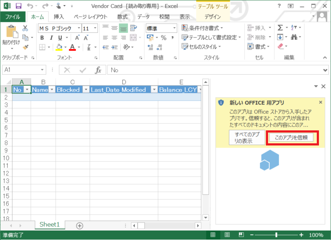Image resolution: width=331 pixels, height=240 pixels.
Task: Select the Format Painter brush
Action: click(25, 47)
